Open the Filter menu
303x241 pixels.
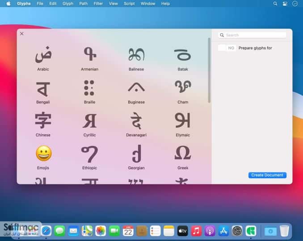click(x=98, y=4)
